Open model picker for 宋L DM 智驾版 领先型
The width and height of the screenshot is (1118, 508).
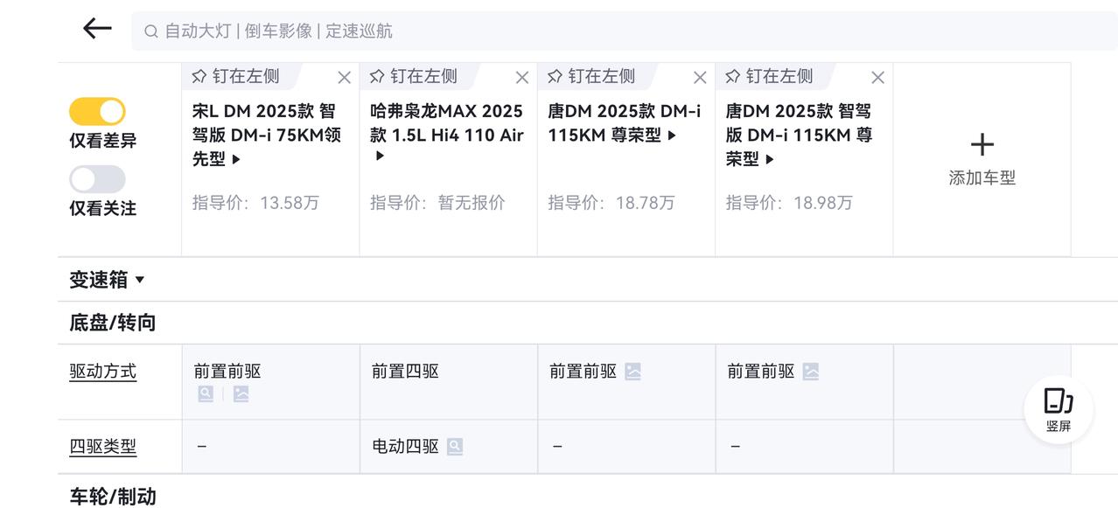[267, 135]
